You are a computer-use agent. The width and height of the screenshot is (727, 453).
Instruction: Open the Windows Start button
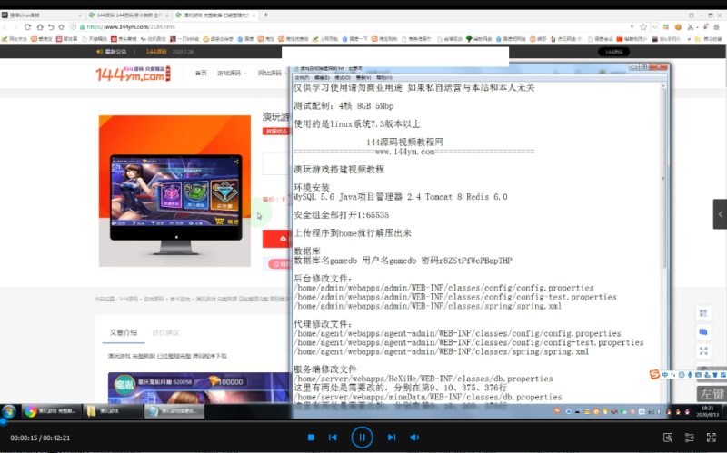[x=9, y=411]
